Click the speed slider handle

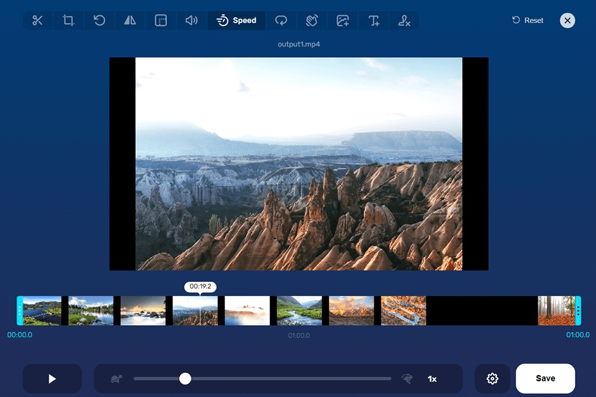pyautogui.click(x=185, y=378)
